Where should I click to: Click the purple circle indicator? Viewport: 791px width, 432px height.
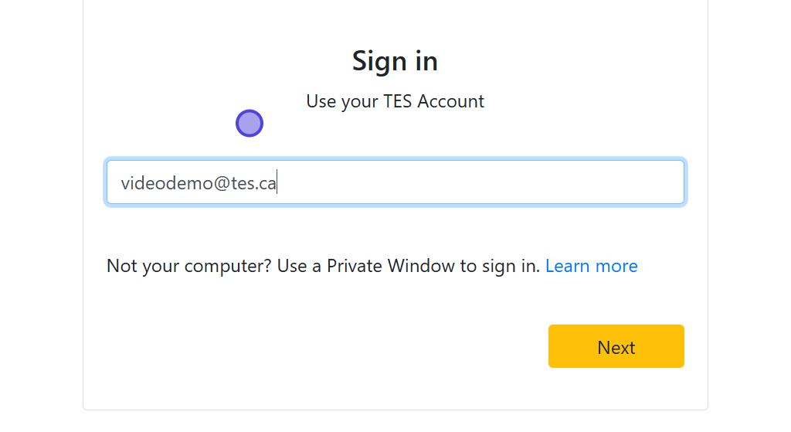250,123
